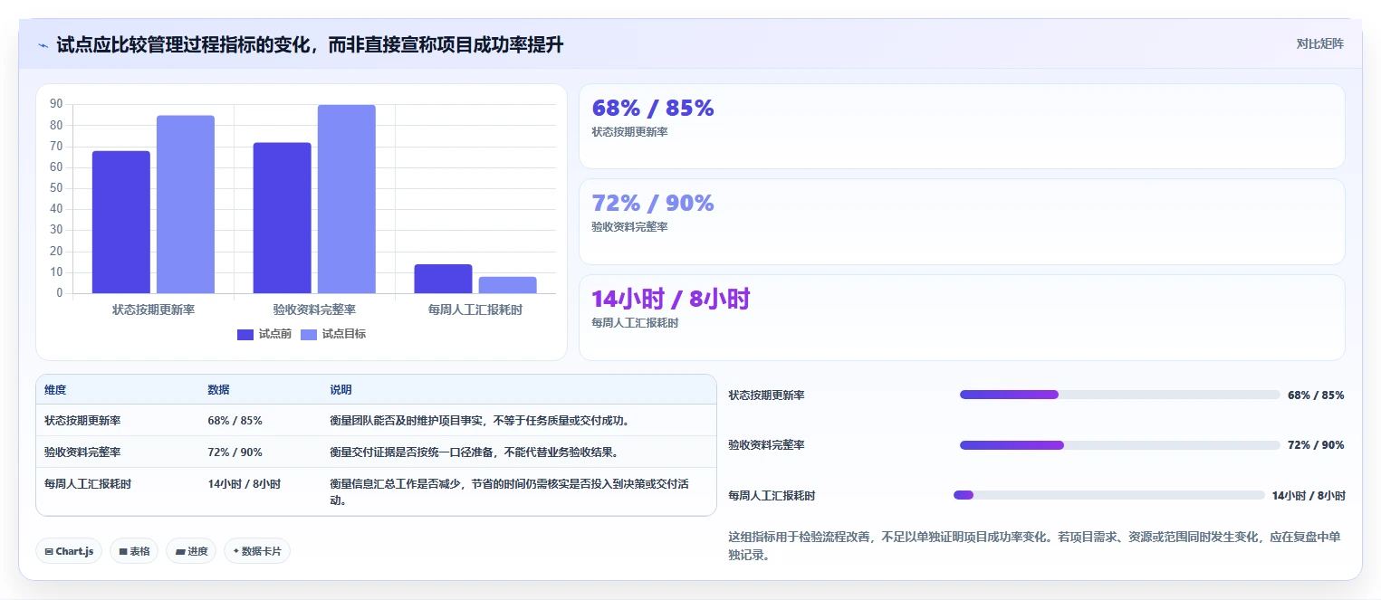Click the 试点前 bar for 状态按期更新率
1381x600 pixels.
point(121,222)
